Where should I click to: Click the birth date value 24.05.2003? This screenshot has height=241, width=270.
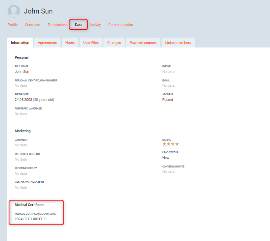[23, 100]
